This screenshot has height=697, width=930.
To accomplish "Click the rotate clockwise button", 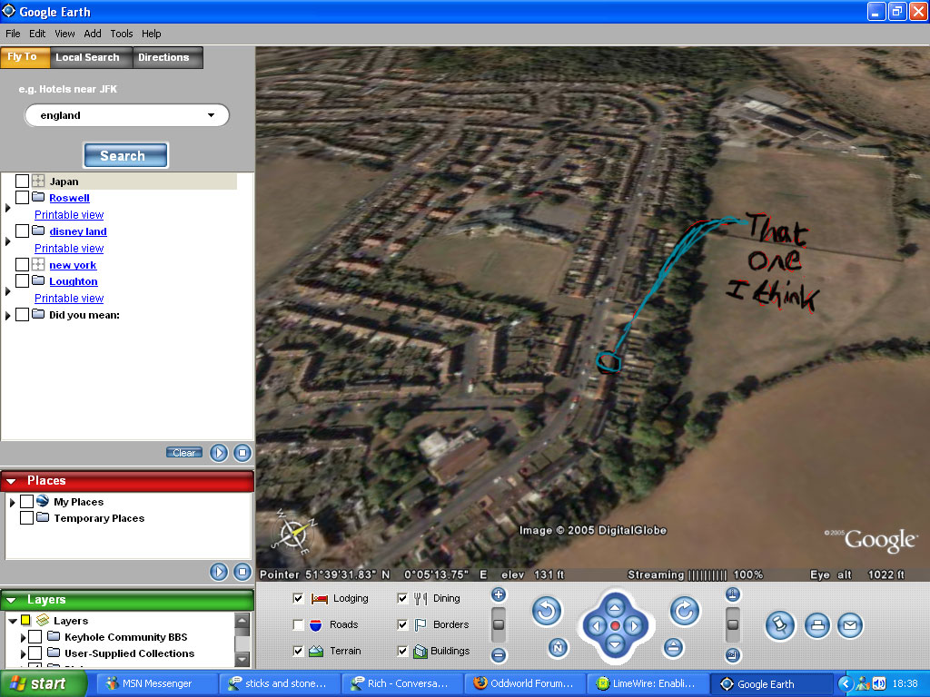I will click(x=685, y=612).
